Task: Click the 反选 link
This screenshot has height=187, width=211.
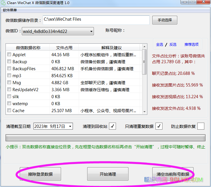Action: pyautogui.click(x=173, y=44)
